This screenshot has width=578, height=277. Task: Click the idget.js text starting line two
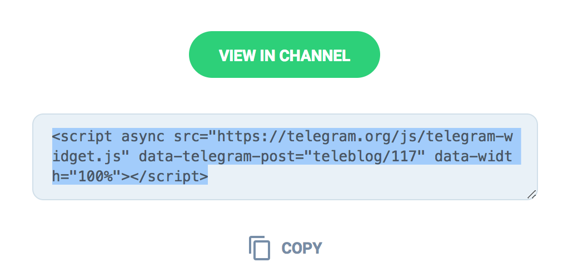pos(87,157)
